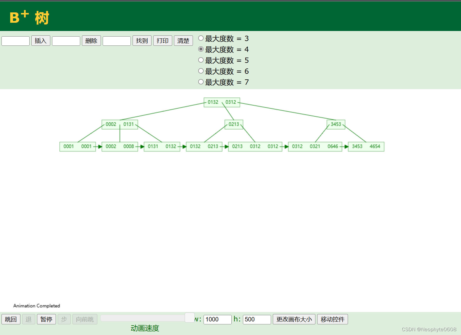
Task: Click the 删除 (delete) button
Action: pyautogui.click(x=91, y=40)
